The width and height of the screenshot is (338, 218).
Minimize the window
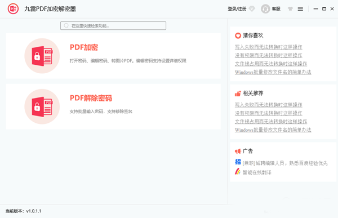[316, 9]
